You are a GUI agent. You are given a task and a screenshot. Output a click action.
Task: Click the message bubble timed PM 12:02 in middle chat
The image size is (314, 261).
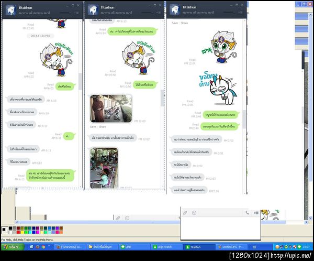point(113,138)
